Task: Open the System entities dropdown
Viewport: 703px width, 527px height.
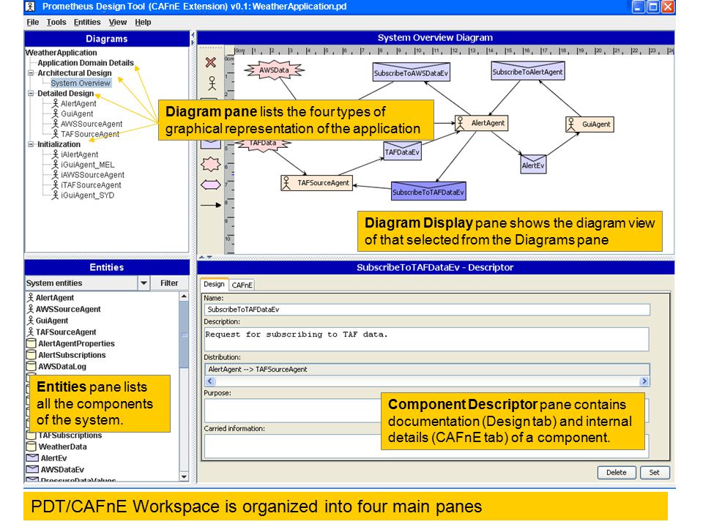Action: 144,283
